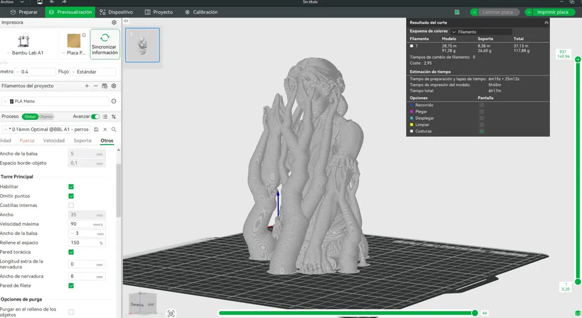This screenshot has height=318, width=582.
Task: Click the AMS filament sync icon
Action: [x=105, y=86]
